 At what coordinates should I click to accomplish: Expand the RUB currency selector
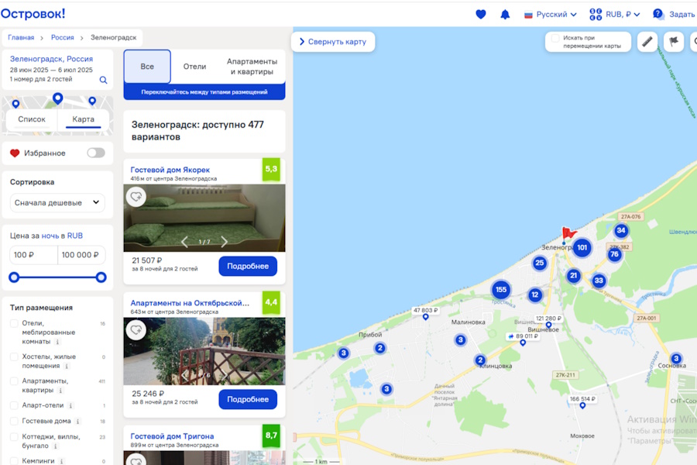tap(615, 14)
